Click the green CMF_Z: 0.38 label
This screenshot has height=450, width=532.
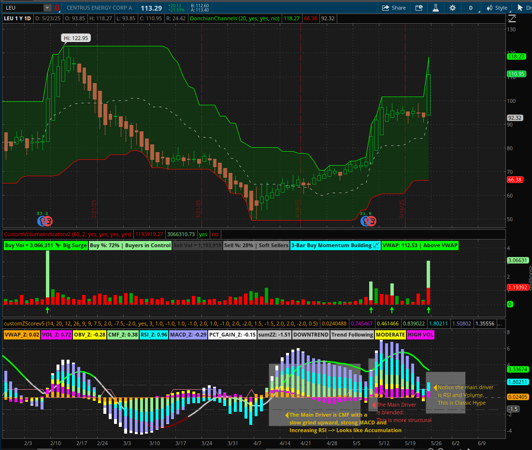pyautogui.click(x=123, y=335)
